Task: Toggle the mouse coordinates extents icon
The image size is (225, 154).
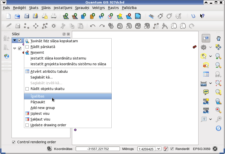Action: coord(49,149)
